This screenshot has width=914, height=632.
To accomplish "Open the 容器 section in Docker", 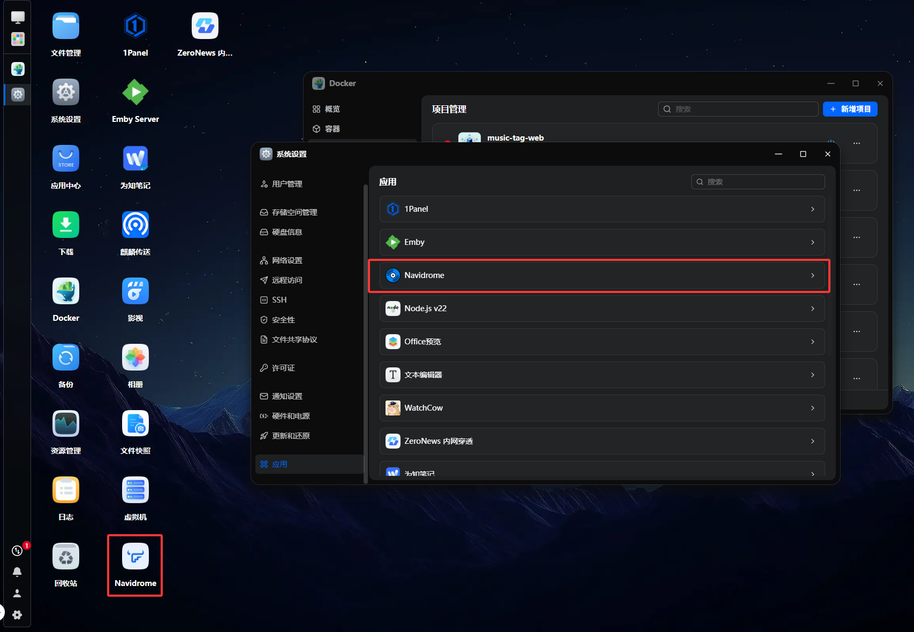I will pyautogui.click(x=332, y=129).
